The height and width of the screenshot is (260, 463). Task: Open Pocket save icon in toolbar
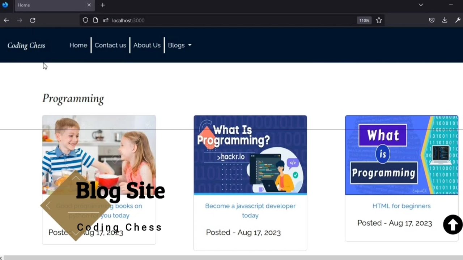click(x=432, y=20)
